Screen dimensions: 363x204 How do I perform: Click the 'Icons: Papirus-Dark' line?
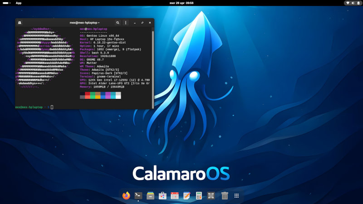103,73
